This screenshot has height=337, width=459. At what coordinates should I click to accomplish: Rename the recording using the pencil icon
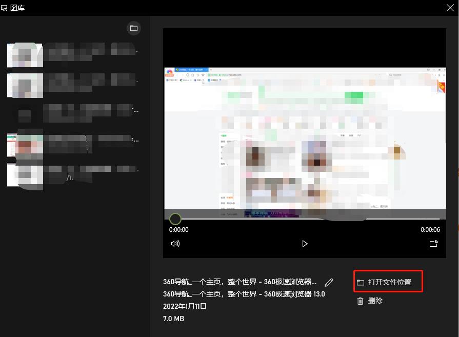click(x=329, y=282)
